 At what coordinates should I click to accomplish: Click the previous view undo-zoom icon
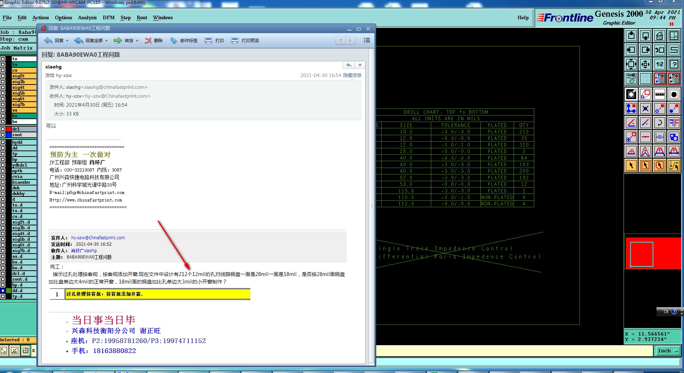click(660, 50)
